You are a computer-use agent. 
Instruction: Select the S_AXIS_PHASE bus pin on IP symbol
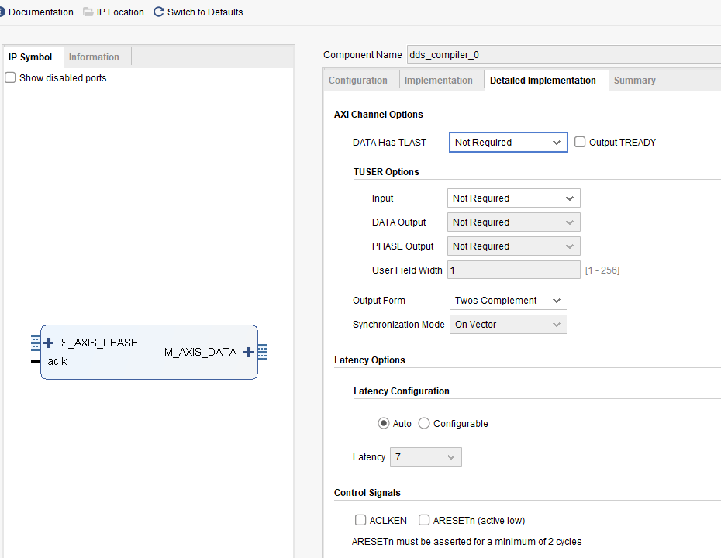point(101,342)
